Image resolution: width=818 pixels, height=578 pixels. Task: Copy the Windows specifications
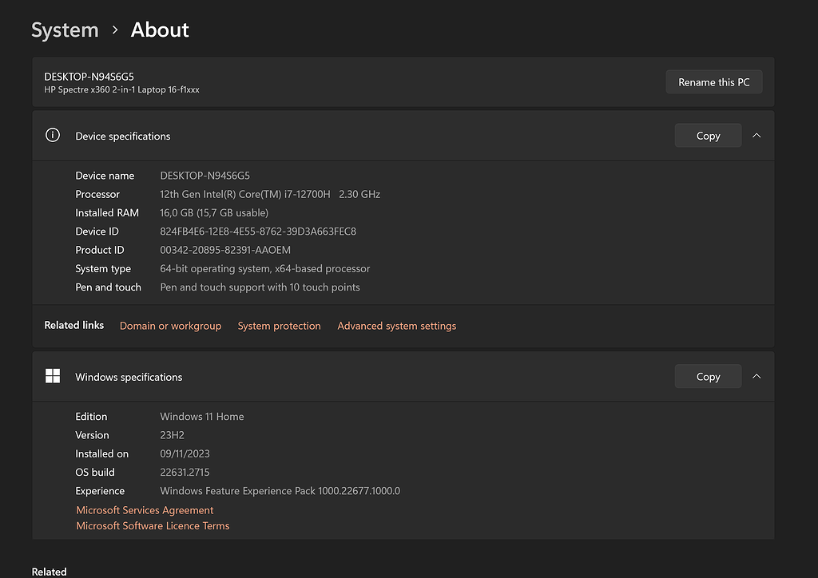(708, 376)
